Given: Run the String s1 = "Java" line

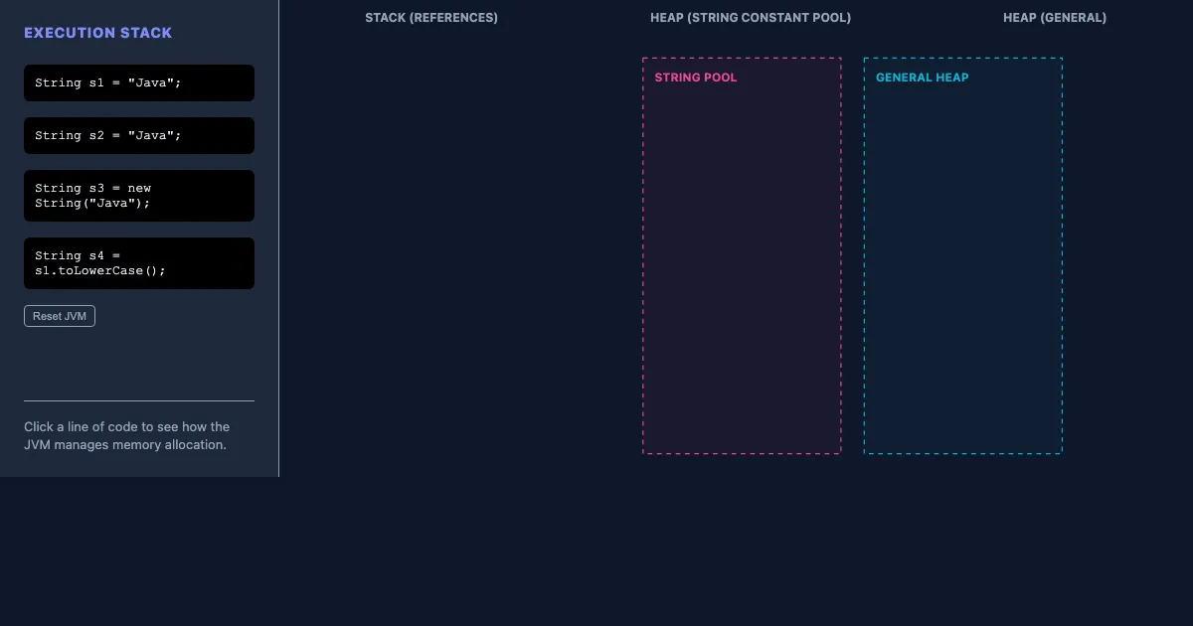Looking at the screenshot, I should (x=139, y=83).
